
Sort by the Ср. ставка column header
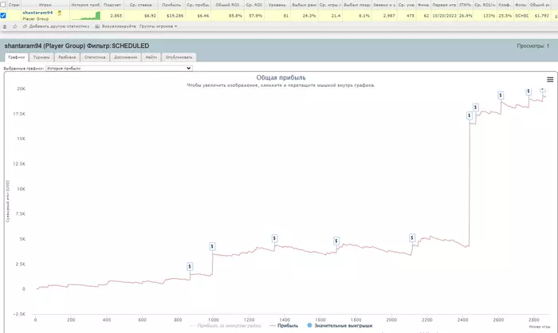pos(140,5)
